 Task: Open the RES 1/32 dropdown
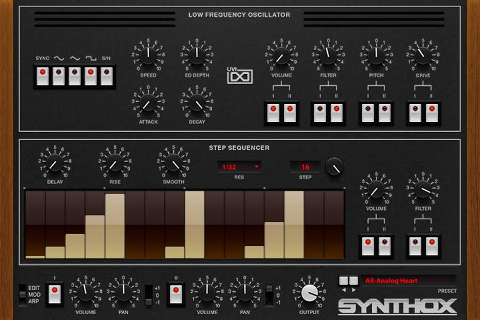(x=239, y=167)
